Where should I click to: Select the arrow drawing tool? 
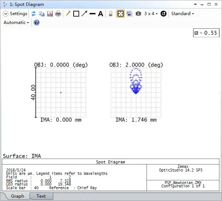click(x=84, y=14)
